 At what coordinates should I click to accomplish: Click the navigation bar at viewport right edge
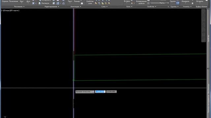point(204,26)
